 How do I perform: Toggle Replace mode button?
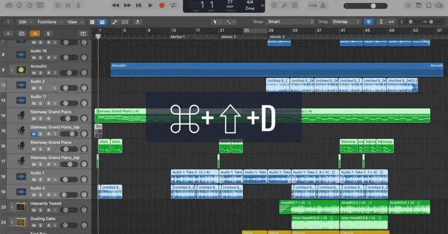click(x=274, y=5)
